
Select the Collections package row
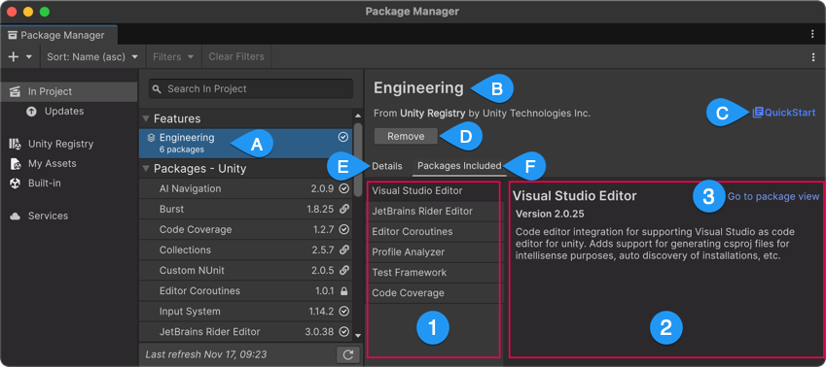pos(246,250)
